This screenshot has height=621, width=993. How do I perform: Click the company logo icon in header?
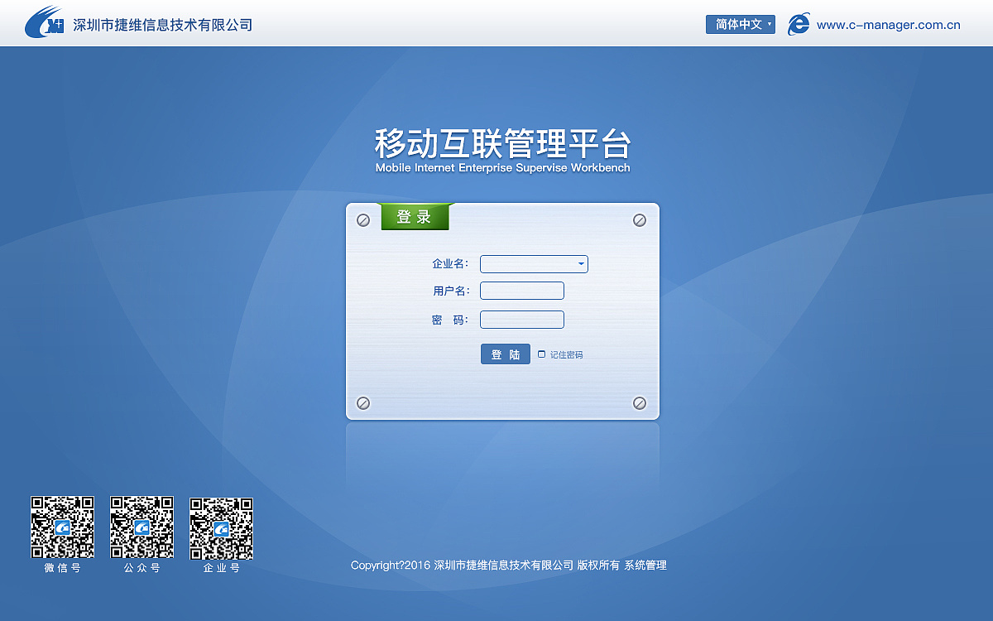(x=45, y=22)
